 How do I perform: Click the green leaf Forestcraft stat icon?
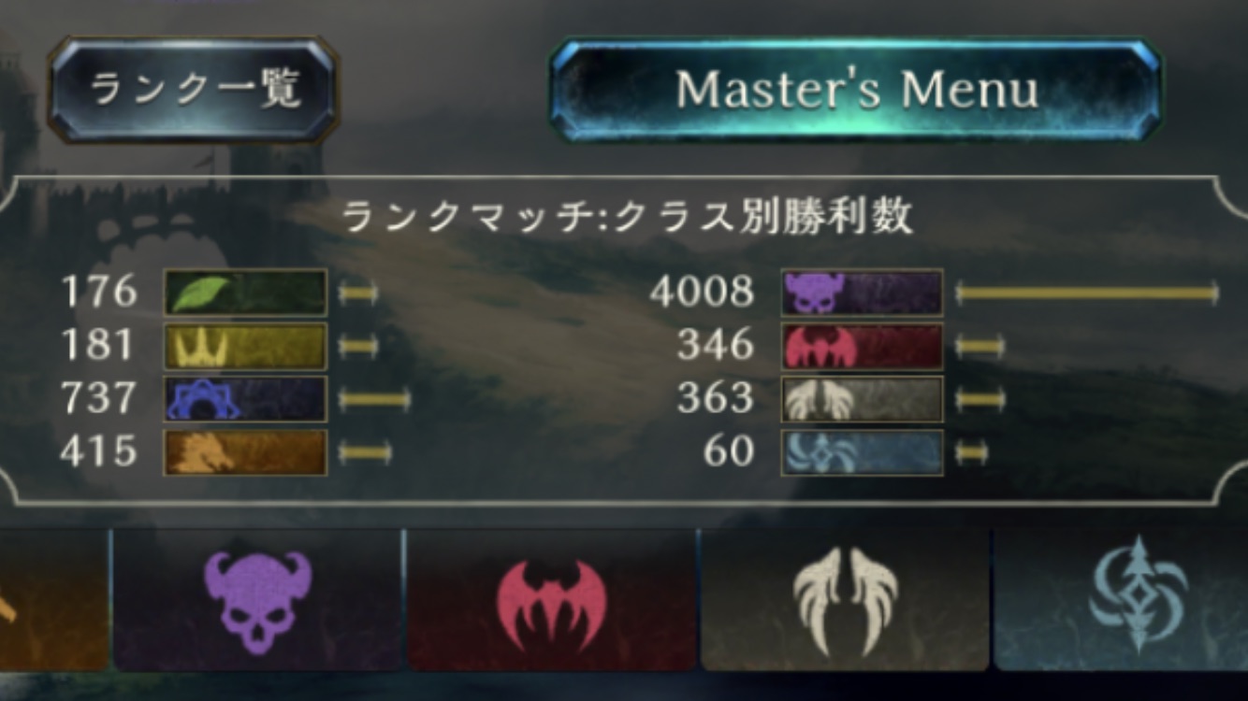pyautogui.click(x=245, y=293)
